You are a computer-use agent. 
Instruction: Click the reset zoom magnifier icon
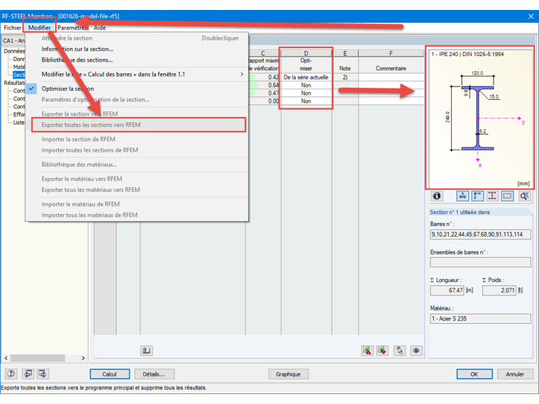[524, 196]
